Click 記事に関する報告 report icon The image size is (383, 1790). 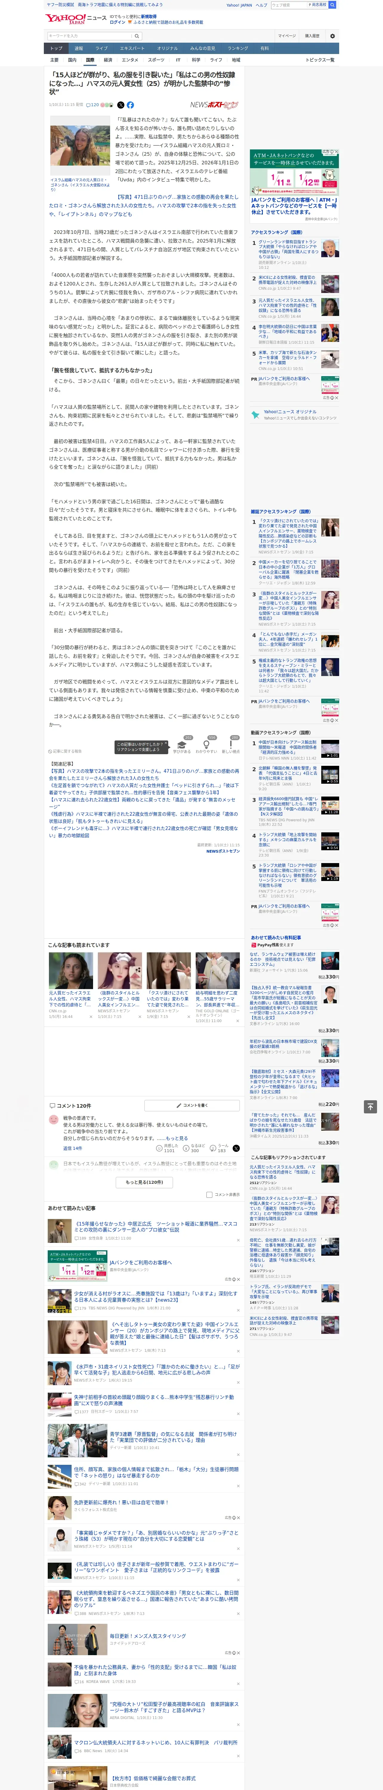(65, 751)
